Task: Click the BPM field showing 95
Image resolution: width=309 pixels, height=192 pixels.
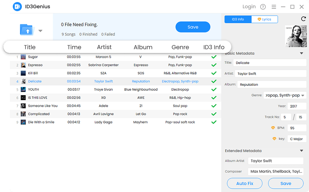Action: click(297, 128)
